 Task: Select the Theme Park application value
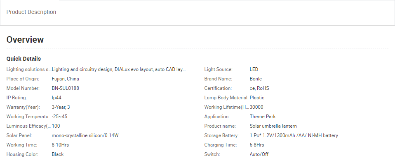click(263, 117)
